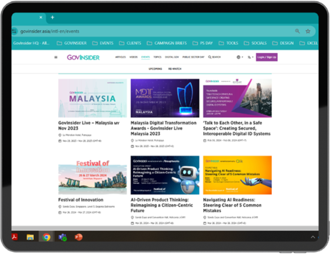This screenshot has height=254, width=330.
Task: Open the hamburger menu beside GovInsider logo
Action: [56, 57]
